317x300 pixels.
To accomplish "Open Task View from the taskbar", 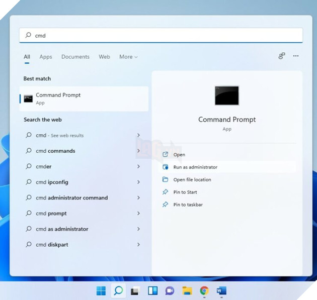I will pos(135,291).
